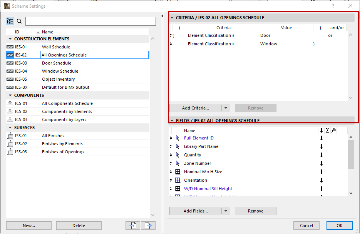Click the search magnifier icon
Viewport: 360px width, 234px height.
pyautogui.click(x=19, y=21)
